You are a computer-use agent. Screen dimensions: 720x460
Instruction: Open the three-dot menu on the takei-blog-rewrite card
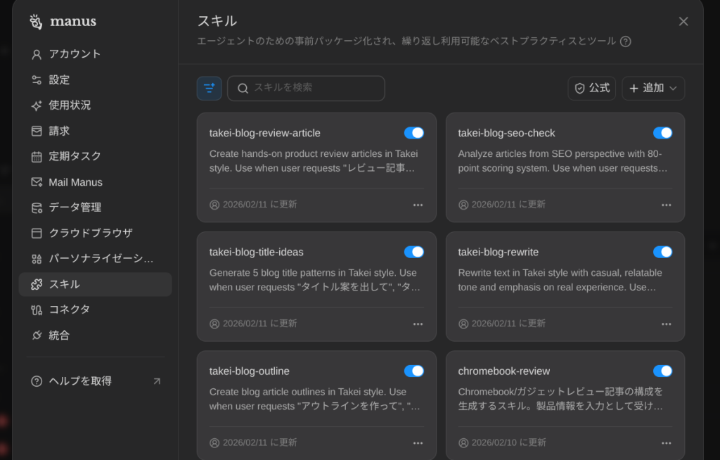point(666,324)
